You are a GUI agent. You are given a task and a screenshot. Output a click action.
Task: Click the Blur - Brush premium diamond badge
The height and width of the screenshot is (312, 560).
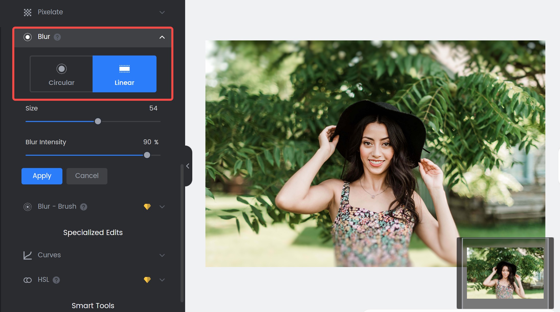pyautogui.click(x=147, y=207)
